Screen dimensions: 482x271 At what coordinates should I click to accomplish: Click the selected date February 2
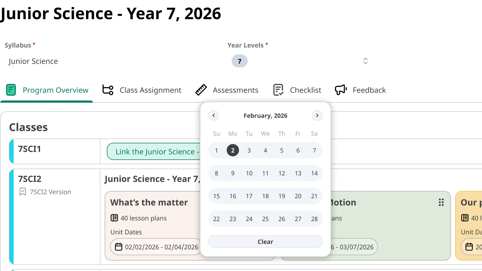point(233,150)
